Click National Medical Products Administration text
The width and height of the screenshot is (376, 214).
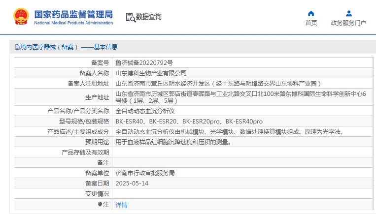pyautogui.click(x=73, y=23)
